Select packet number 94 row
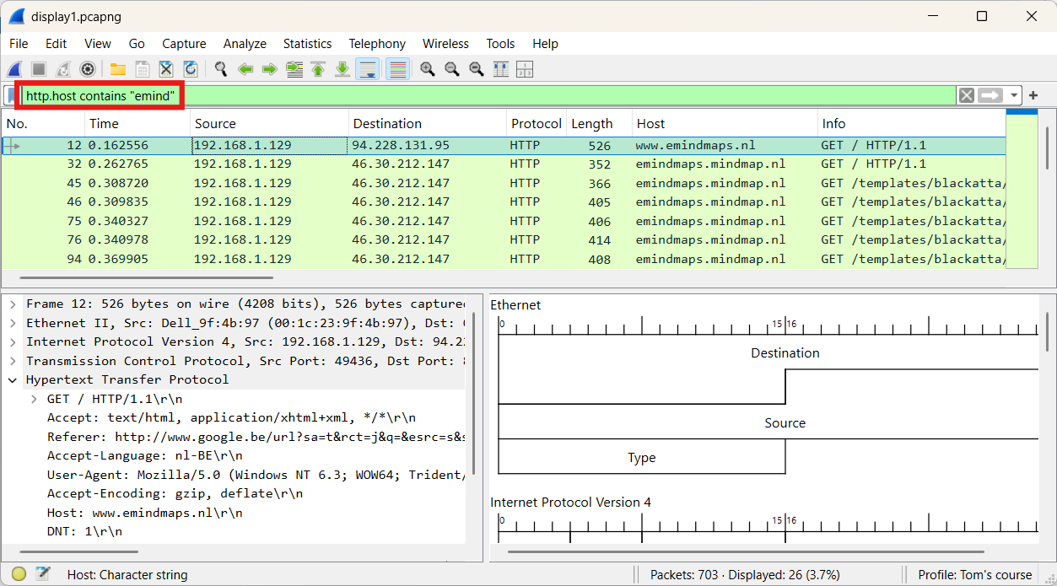The height and width of the screenshot is (586, 1057). [504, 260]
